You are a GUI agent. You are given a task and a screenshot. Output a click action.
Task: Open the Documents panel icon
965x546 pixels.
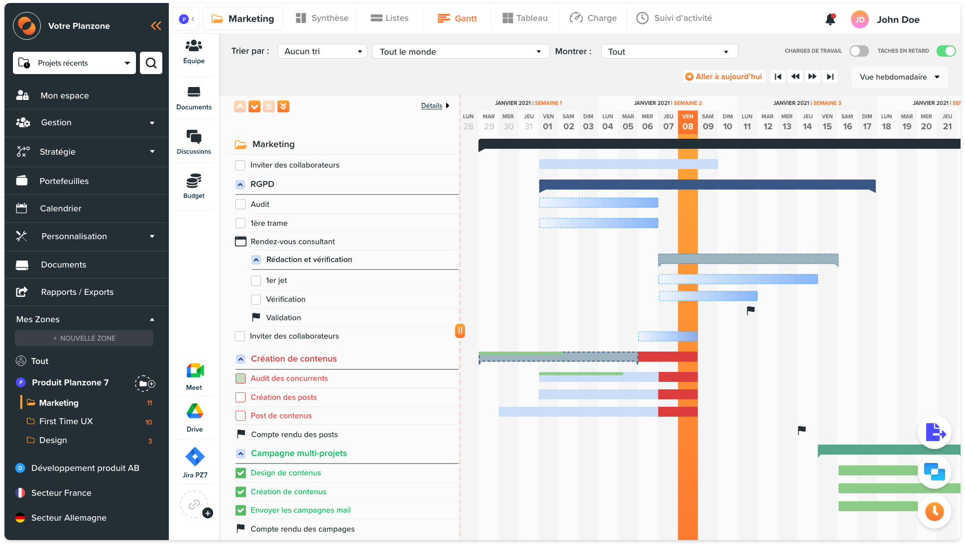pos(193,97)
